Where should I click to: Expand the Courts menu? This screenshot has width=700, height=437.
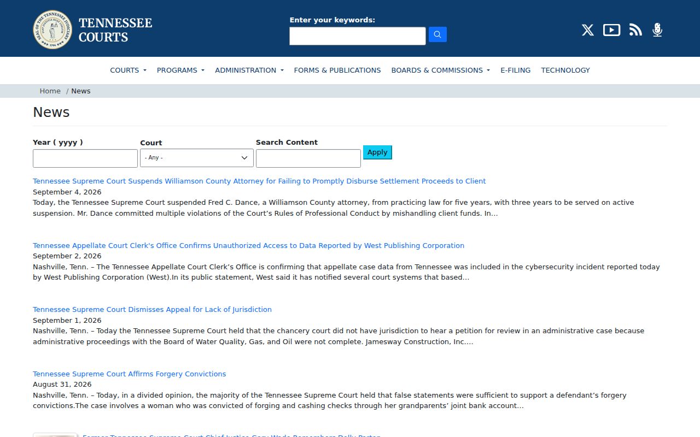(128, 70)
